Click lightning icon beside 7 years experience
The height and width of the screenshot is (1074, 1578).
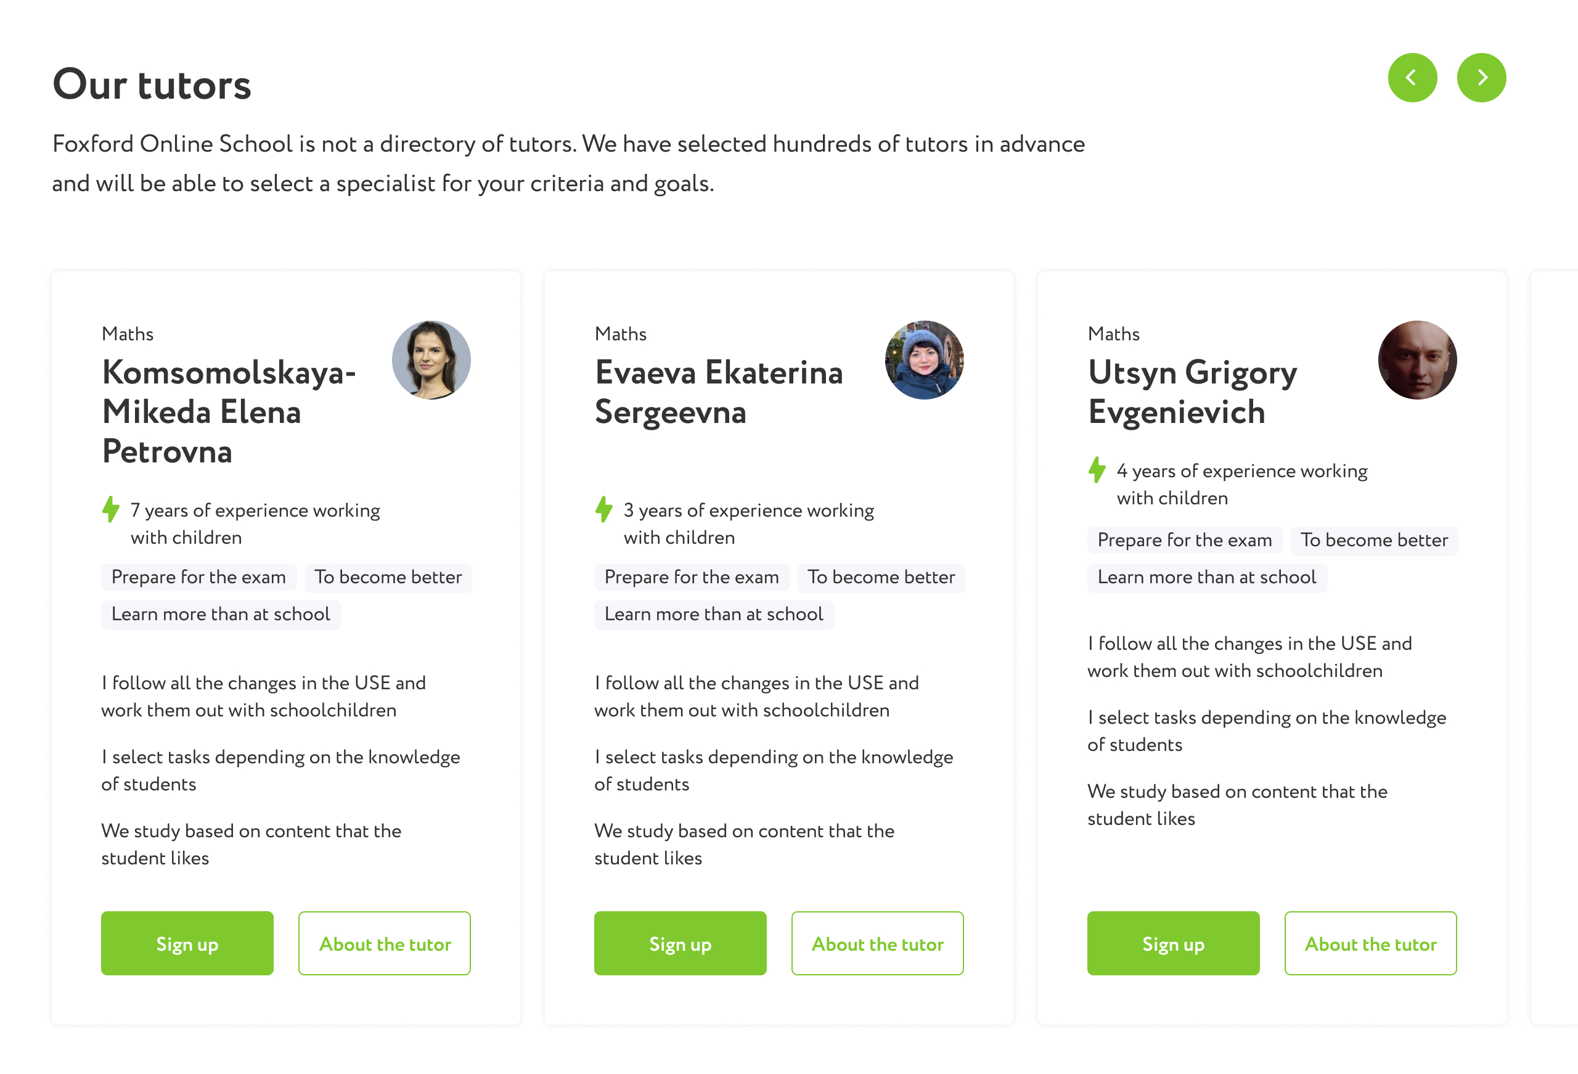[x=111, y=509]
